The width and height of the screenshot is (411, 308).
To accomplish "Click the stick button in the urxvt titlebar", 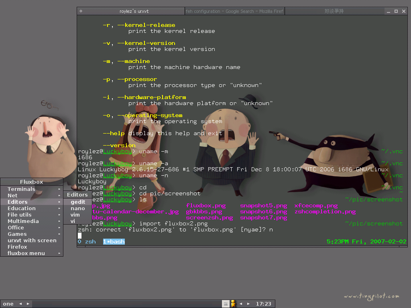I will (x=81, y=11).
